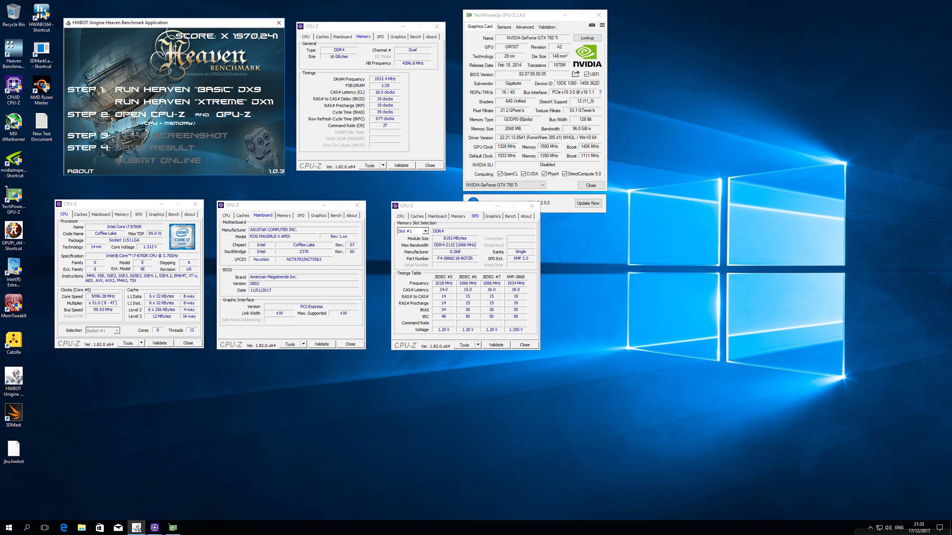The width and height of the screenshot is (952, 535).
Task: Open Bench tab in CPU-Z CPU window
Action: [174, 214]
